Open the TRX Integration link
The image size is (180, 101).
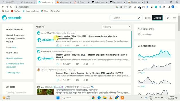13,72
